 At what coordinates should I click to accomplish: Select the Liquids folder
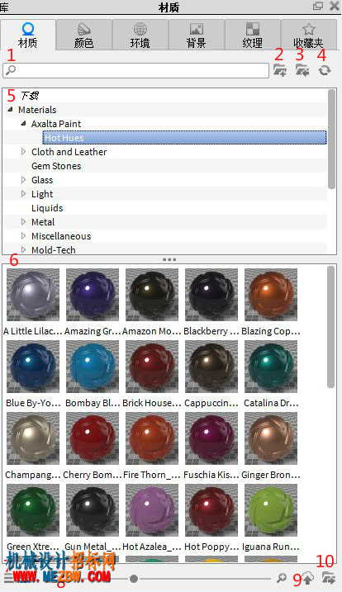pyautogui.click(x=47, y=208)
